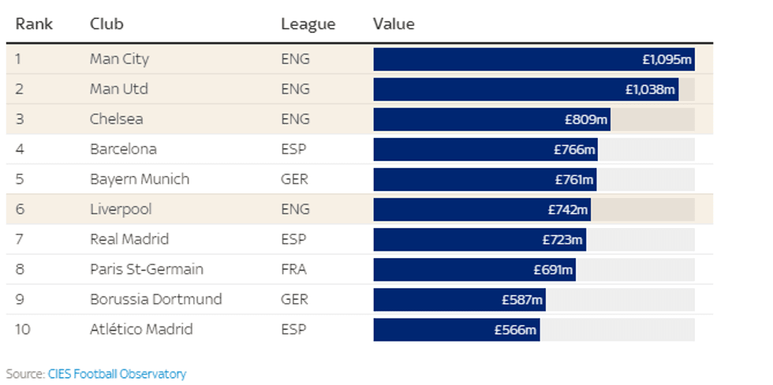
Task: Click the Club column header
Action: 106,24
